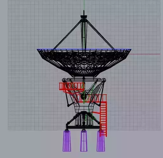Select the horizontal base beam above the piers

(84, 127)
